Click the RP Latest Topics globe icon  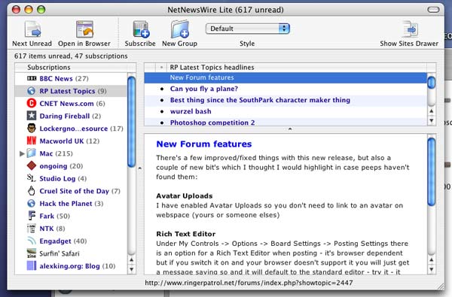pos(32,91)
